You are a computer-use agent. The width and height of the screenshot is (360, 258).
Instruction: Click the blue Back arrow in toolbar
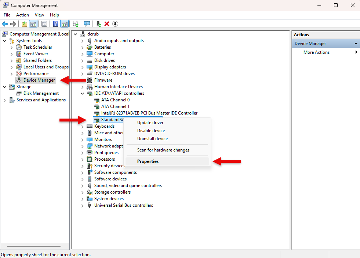point(5,24)
